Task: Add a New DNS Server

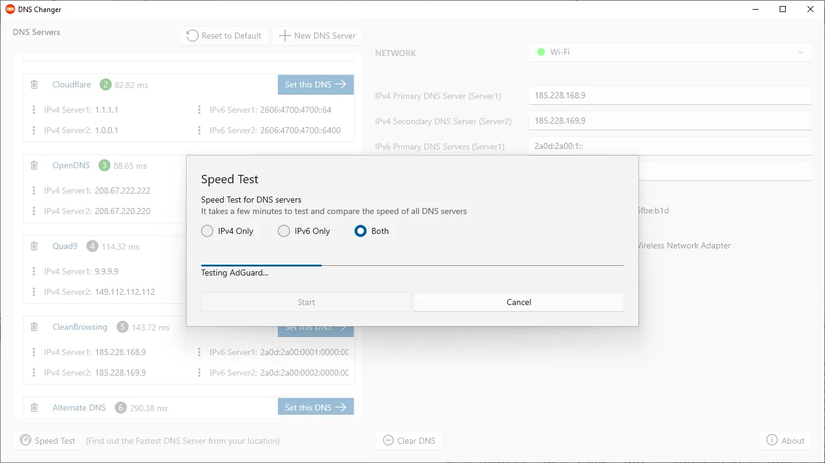Action: click(x=317, y=36)
